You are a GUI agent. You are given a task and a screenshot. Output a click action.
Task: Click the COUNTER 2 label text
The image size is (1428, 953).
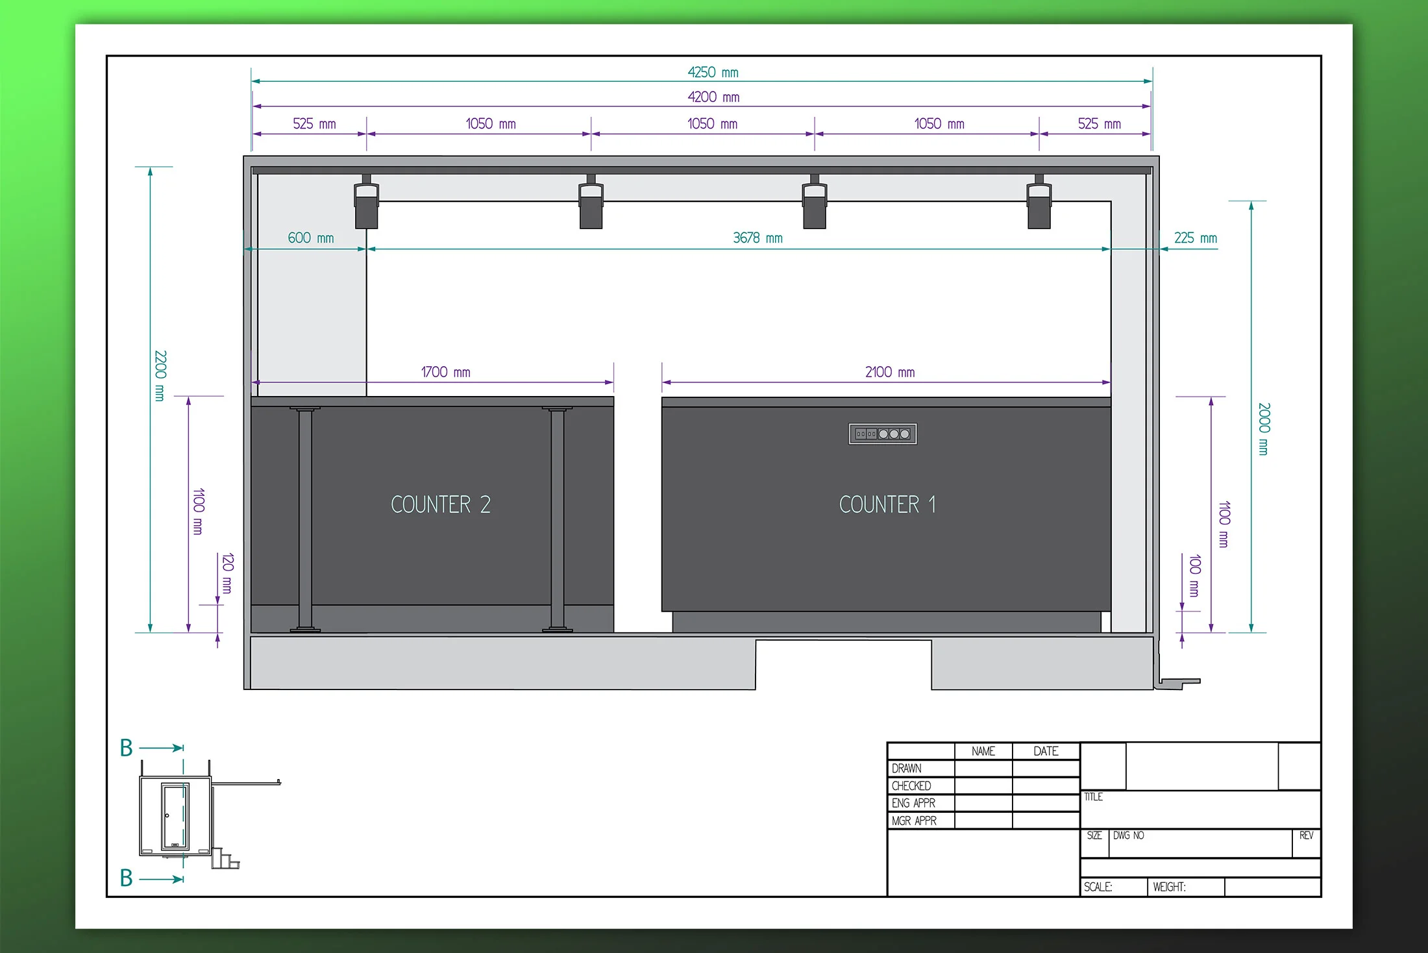tap(441, 504)
